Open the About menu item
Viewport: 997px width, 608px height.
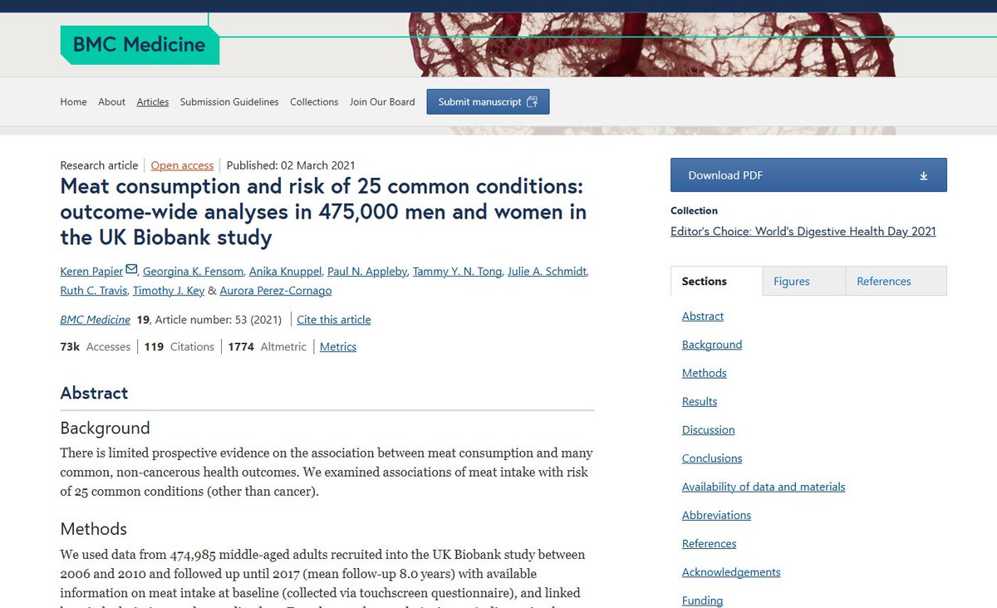tap(111, 102)
